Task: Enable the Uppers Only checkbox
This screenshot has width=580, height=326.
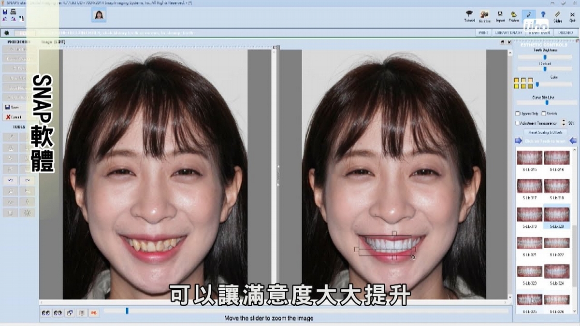Action: point(518,113)
